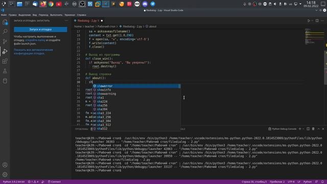The image size is (327, 184).
Task: Open the Переход menu
Action: [x=43, y=15]
